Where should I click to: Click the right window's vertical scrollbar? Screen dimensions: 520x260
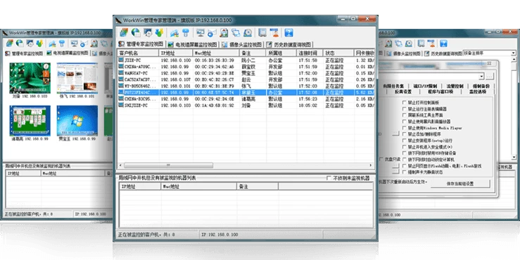[514, 108]
